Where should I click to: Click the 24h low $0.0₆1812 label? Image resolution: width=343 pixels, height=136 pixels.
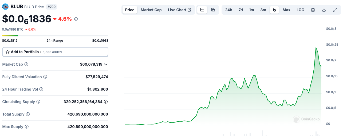pyautogui.click(x=10, y=41)
